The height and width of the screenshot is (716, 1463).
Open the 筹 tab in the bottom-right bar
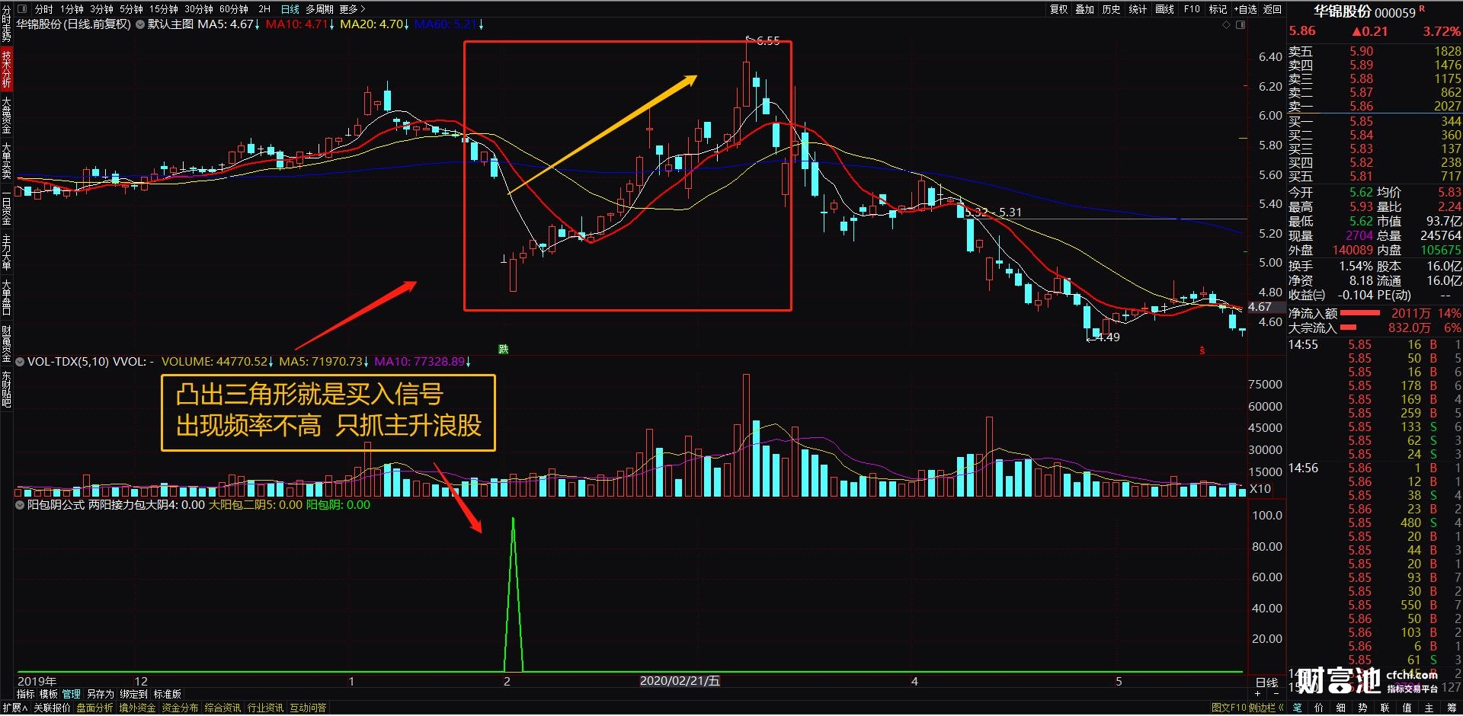tap(1452, 708)
